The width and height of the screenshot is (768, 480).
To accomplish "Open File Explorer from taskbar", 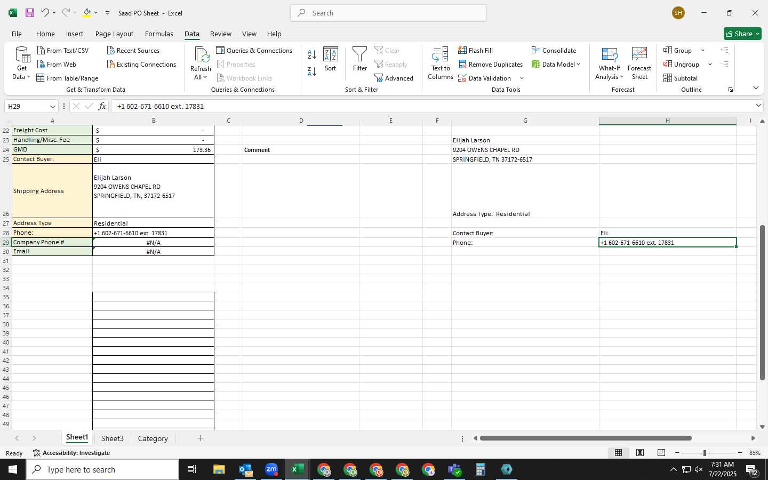I will 219,469.
